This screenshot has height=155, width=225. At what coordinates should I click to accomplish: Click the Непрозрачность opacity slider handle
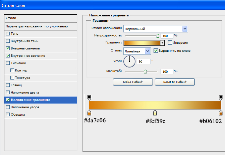(x=158, y=35)
